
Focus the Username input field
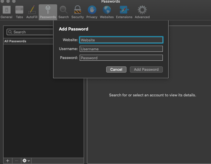(x=121, y=49)
